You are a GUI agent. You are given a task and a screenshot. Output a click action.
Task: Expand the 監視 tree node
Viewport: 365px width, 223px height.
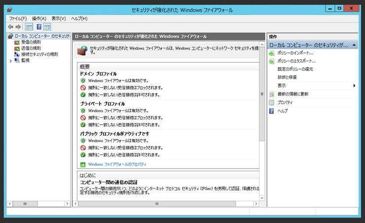pyautogui.click(x=11, y=61)
